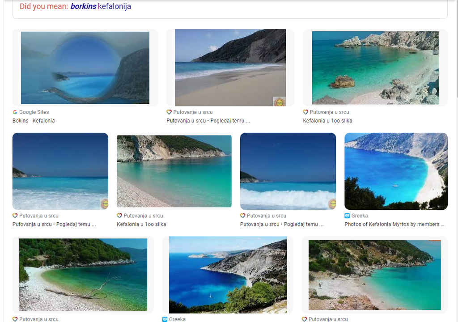Open the blue bay with sailboat photo
Image resolution: width=458 pixels, height=322 pixels.
pos(228,275)
